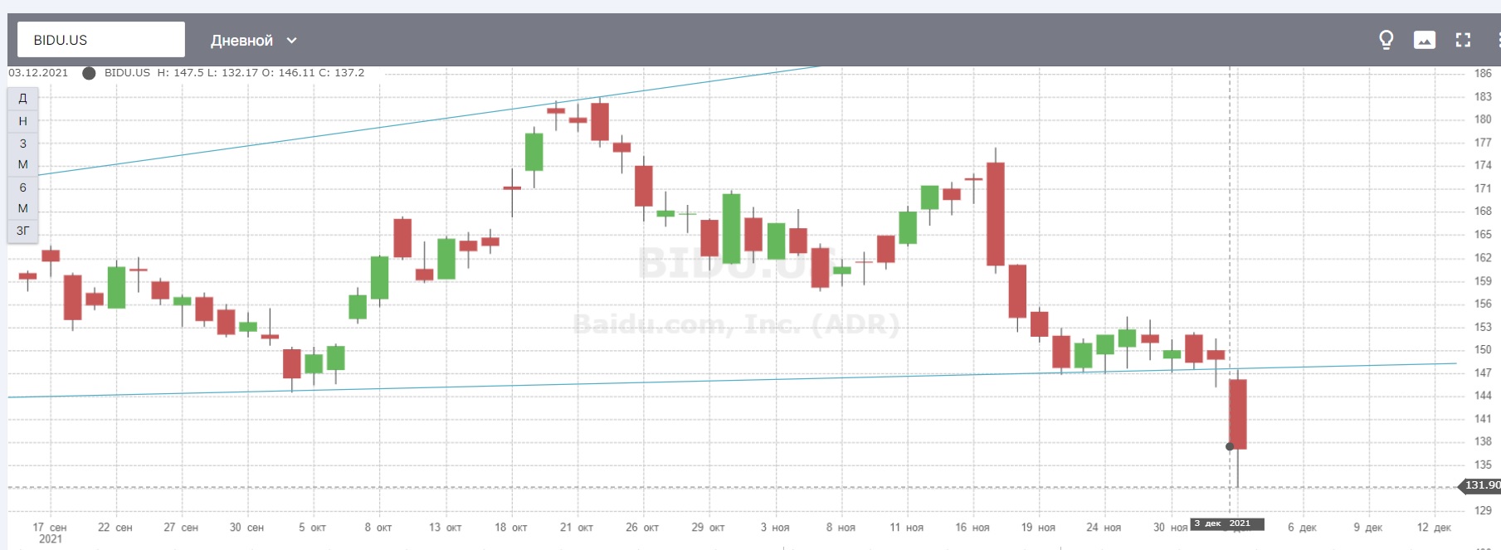Click the tallest green candle near 1 ноя
Screen dimensions: 1501x550
pos(731,228)
